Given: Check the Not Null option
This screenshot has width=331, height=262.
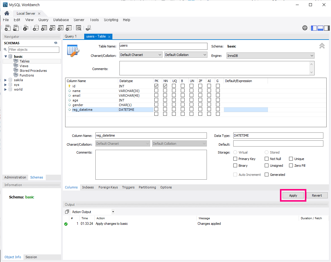Looking at the screenshot, I should click(x=267, y=159).
